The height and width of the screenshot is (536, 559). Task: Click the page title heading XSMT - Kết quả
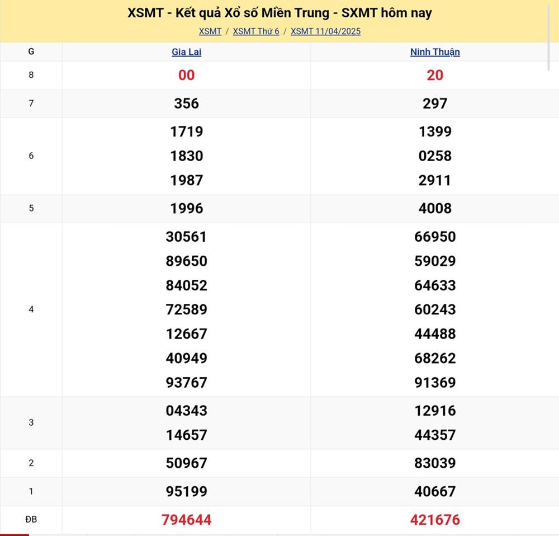279,13
